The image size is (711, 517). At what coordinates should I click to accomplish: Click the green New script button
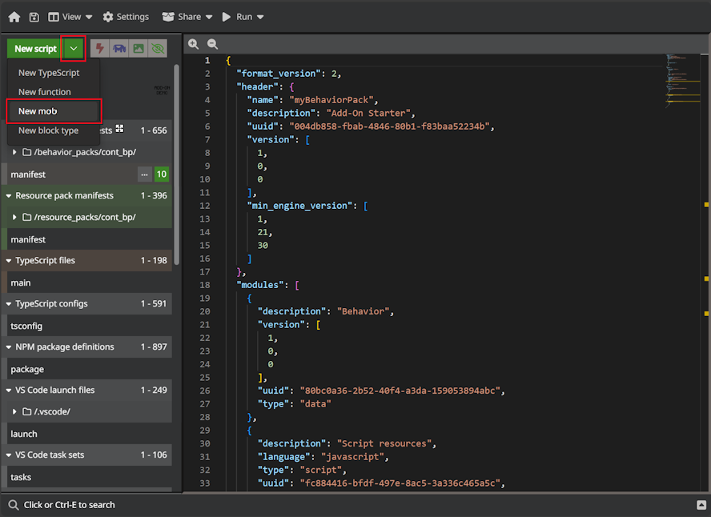tap(35, 49)
